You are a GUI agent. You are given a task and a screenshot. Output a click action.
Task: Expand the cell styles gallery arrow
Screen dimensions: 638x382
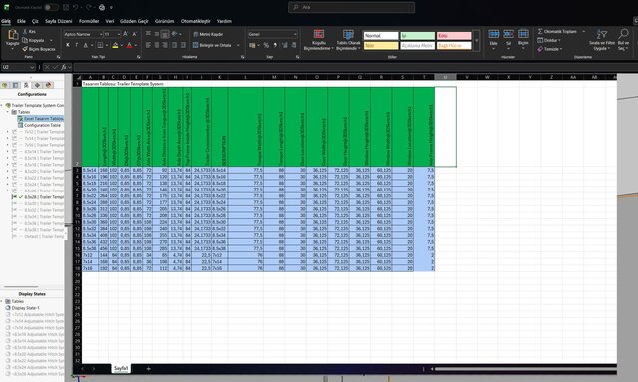[x=477, y=40]
